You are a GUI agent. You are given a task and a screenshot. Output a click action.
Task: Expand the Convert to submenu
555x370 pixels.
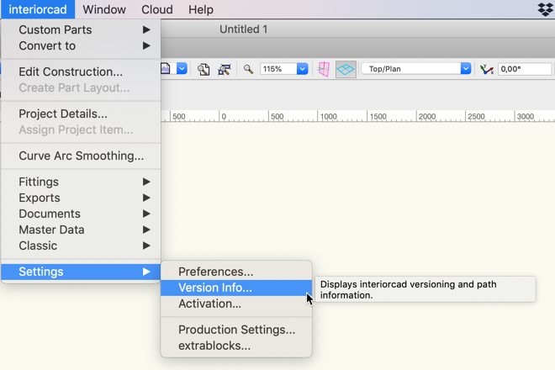point(81,45)
